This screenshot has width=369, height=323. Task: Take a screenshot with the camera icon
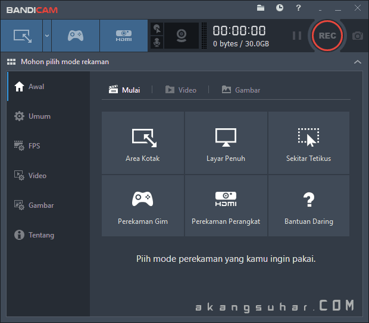(358, 36)
